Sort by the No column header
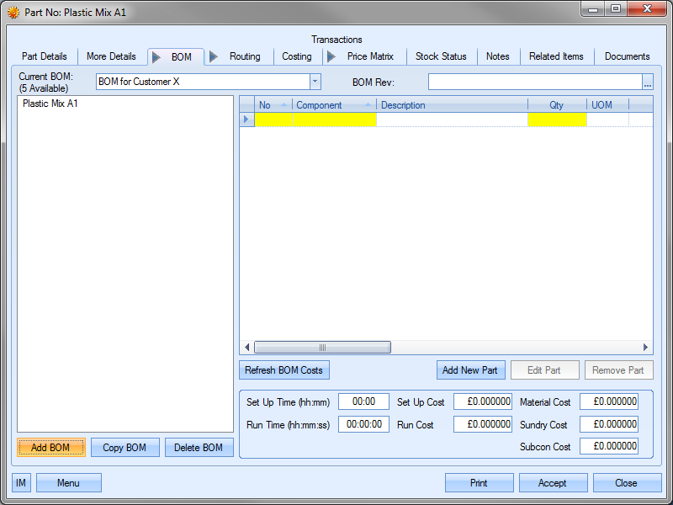Image resolution: width=673 pixels, height=505 pixels. point(266,105)
